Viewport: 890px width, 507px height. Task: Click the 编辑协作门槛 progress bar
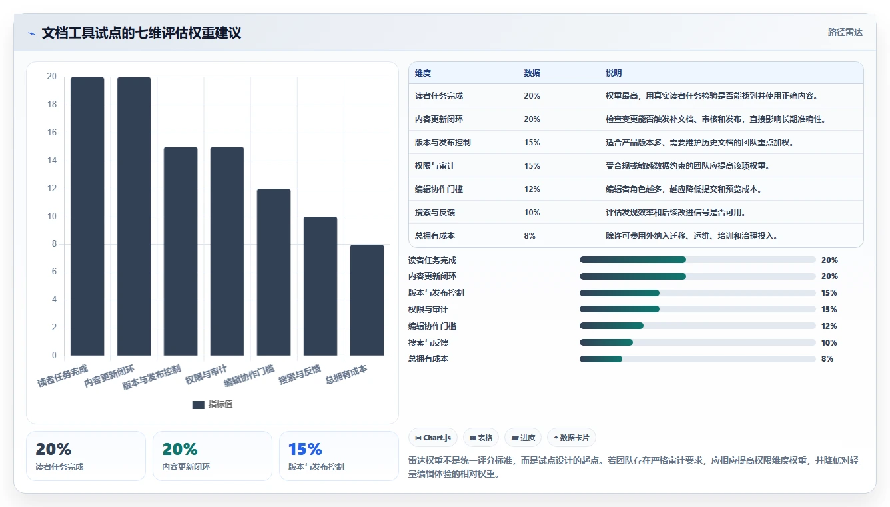point(697,326)
